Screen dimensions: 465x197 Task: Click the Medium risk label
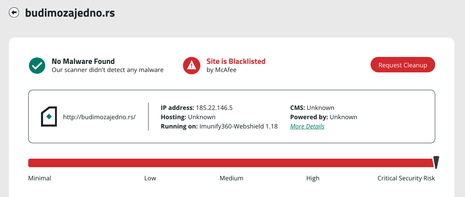click(x=231, y=178)
